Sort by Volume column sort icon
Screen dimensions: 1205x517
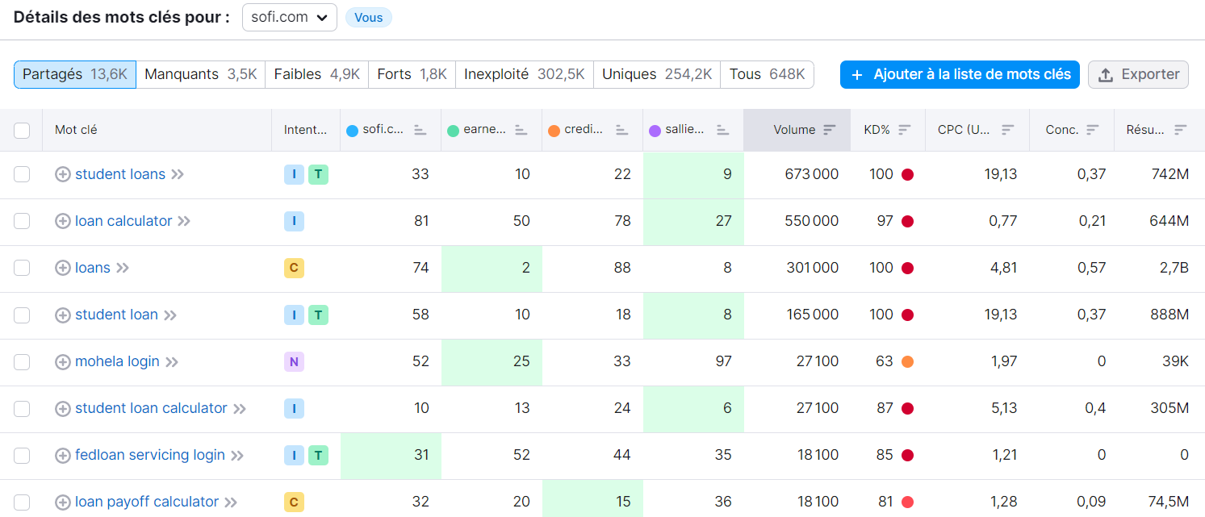[830, 130]
